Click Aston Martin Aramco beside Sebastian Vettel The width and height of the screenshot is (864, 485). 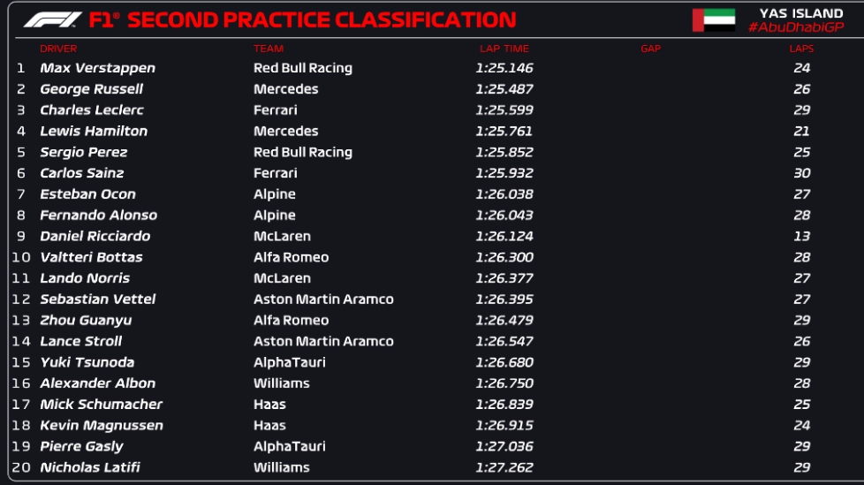coord(323,299)
